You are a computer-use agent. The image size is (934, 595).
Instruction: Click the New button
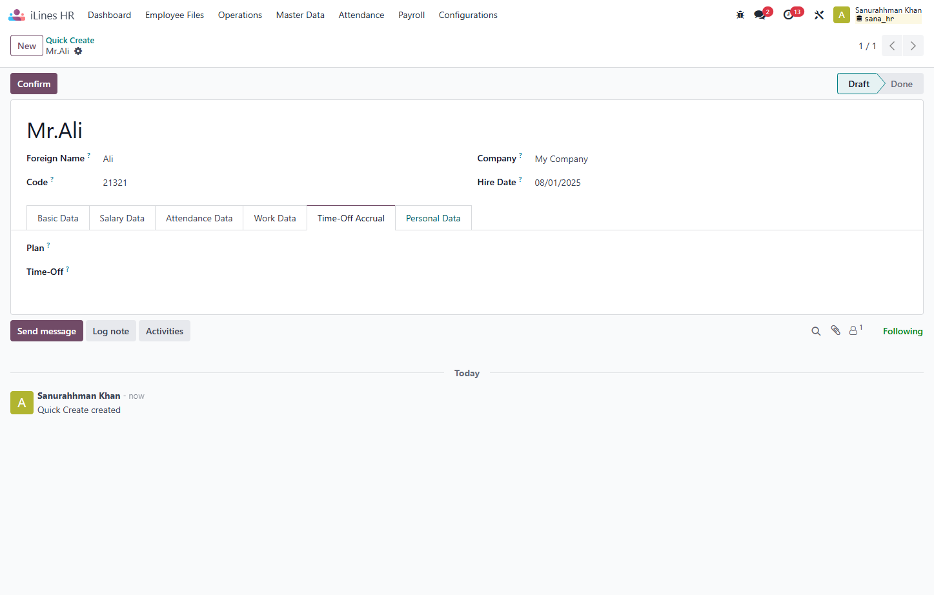point(26,46)
